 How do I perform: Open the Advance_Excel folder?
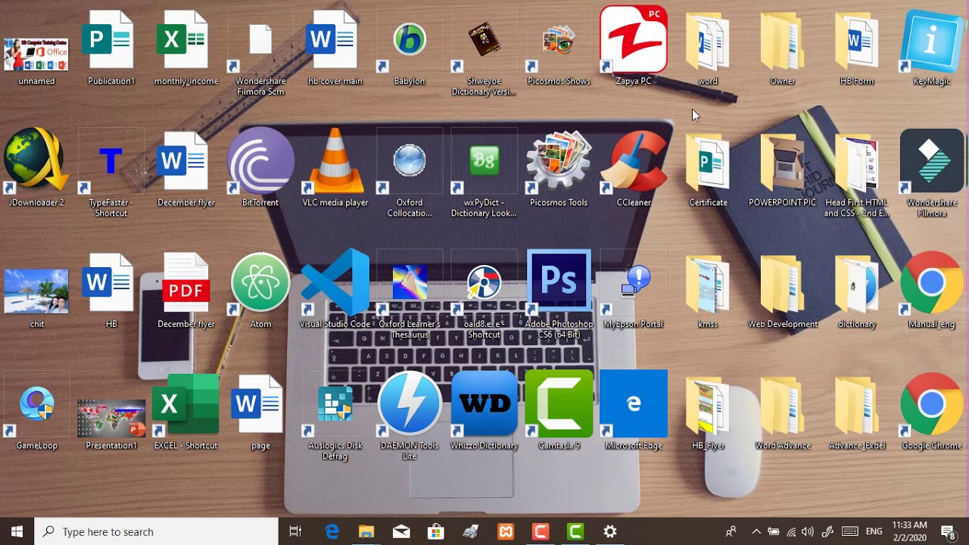click(857, 406)
